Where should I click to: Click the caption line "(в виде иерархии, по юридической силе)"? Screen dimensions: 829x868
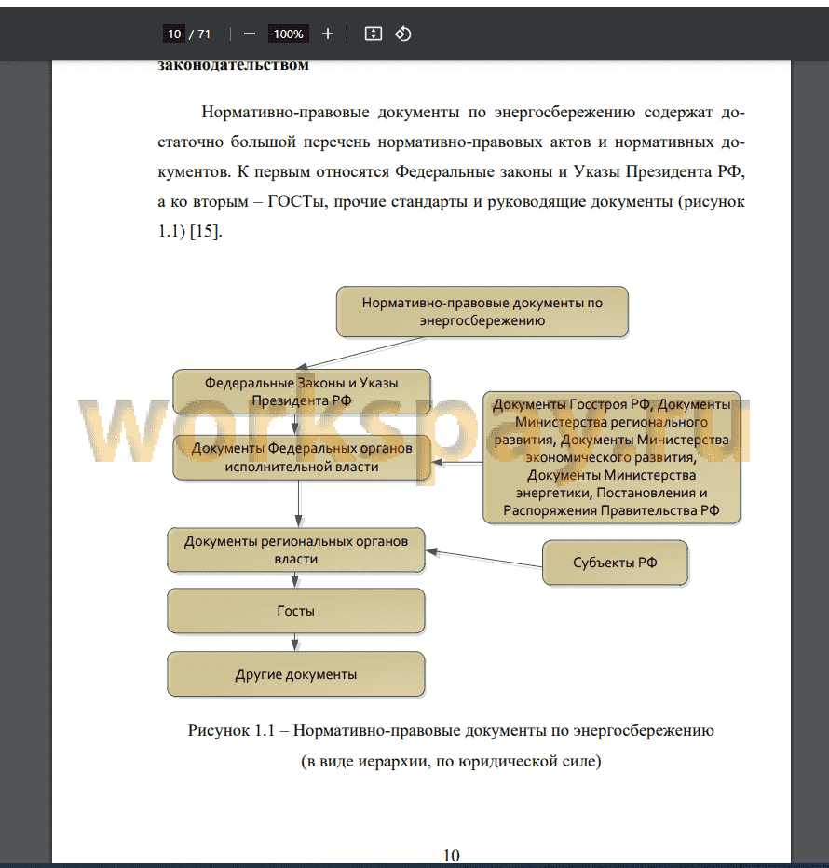(x=452, y=761)
